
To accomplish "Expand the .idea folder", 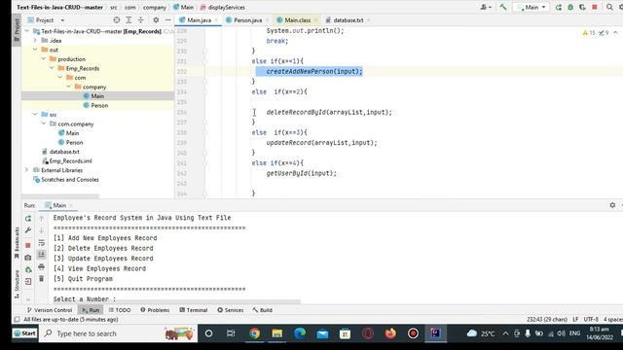I will pyautogui.click(x=35, y=41).
